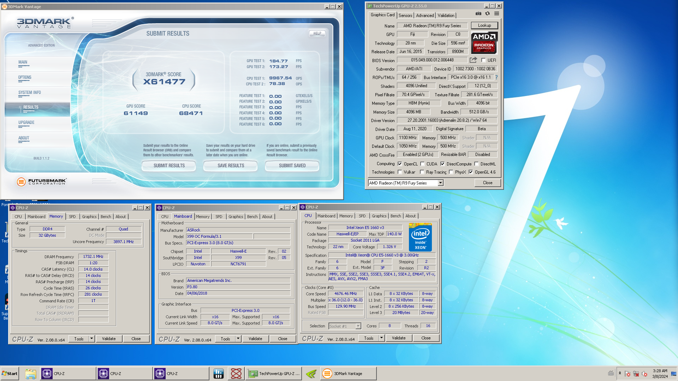Open the GPU selection dropdown in GPU-Z
This screenshot has height=381, width=678.
[x=440, y=183]
